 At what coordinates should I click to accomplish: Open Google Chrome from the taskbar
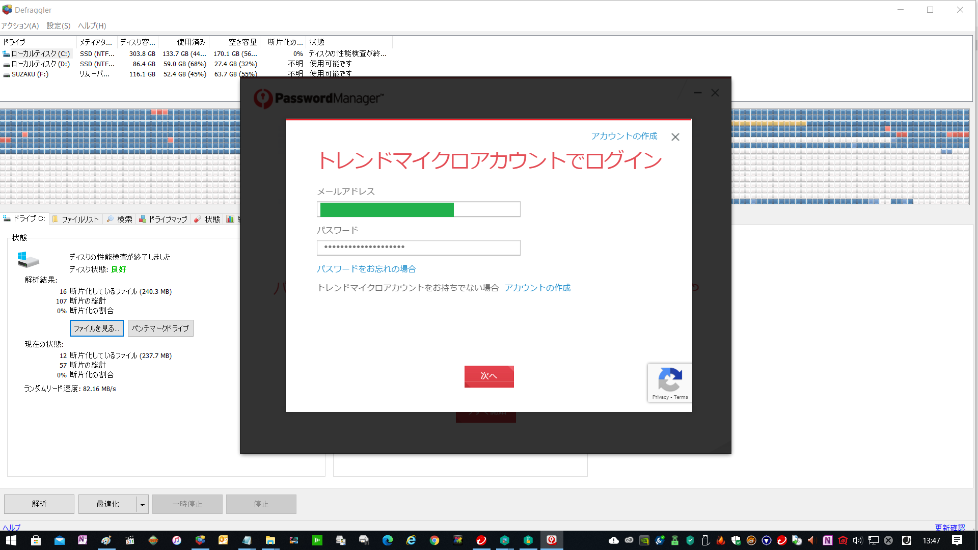434,540
